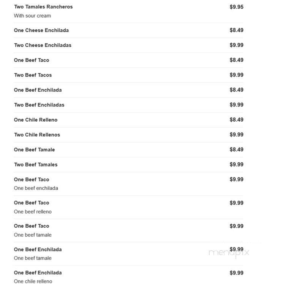Click the 'With sour cream' description
The width and height of the screenshot is (297, 284).
click(x=32, y=16)
